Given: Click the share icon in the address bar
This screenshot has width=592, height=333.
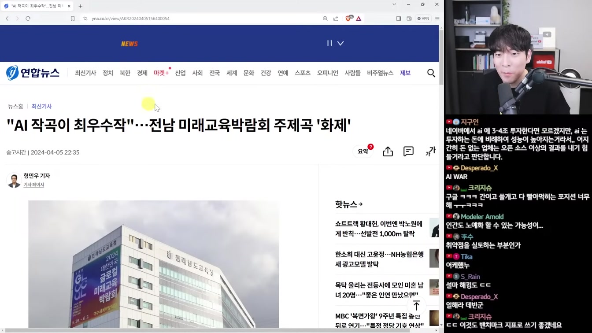Looking at the screenshot, I should [336, 18].
